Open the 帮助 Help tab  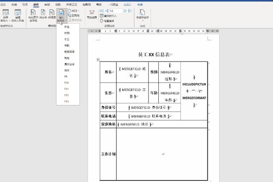(x=99, y=4)
